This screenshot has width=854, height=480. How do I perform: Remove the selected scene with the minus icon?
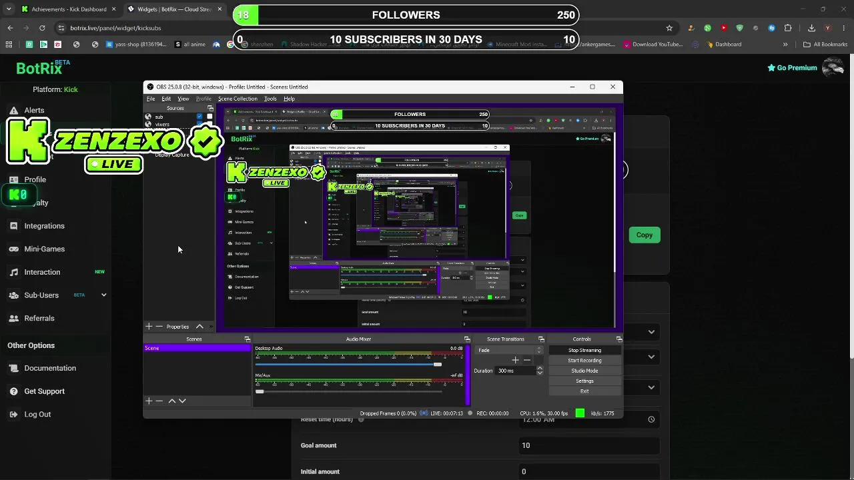pyautogui.click(x=159, y=401)
